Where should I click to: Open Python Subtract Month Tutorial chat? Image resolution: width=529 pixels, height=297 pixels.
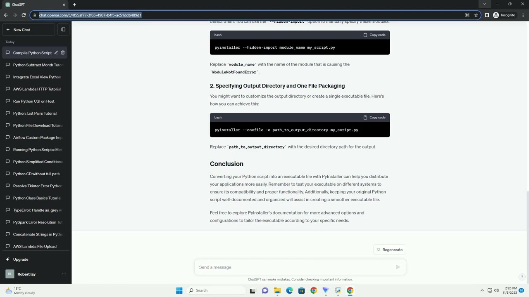36,65
